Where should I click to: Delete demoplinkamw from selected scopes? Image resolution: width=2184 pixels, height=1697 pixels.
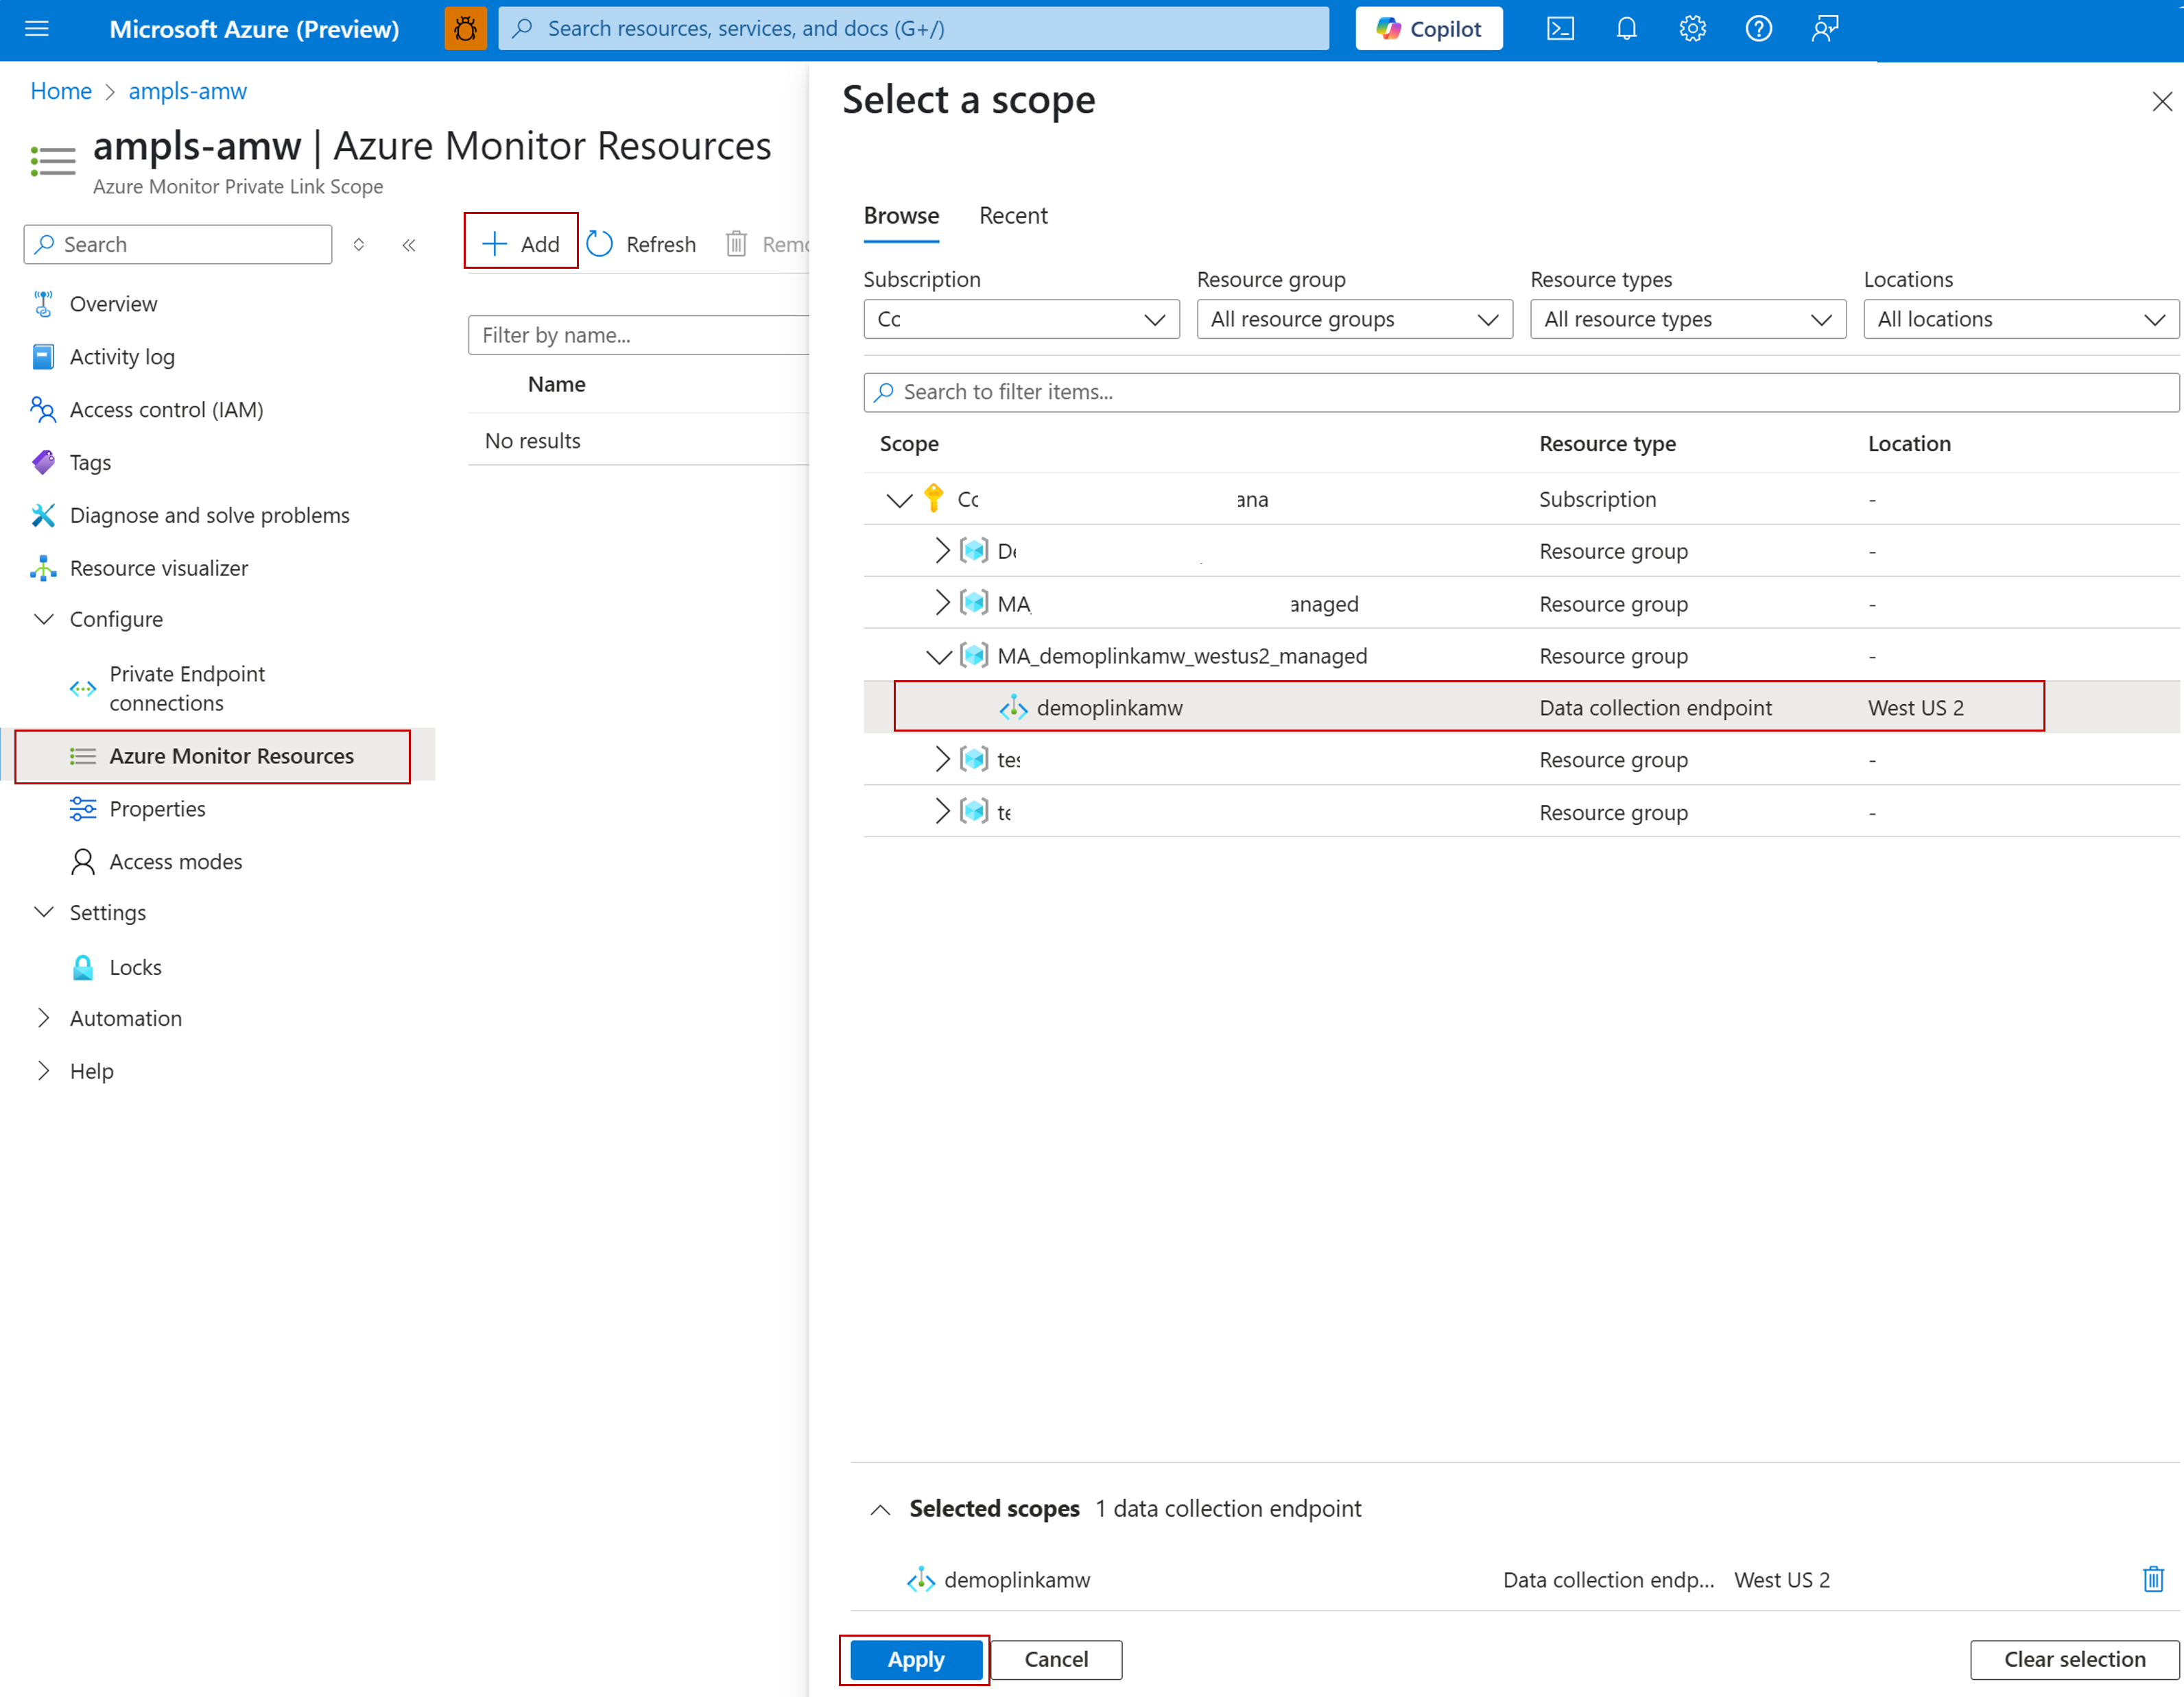pos(2152,1579)
